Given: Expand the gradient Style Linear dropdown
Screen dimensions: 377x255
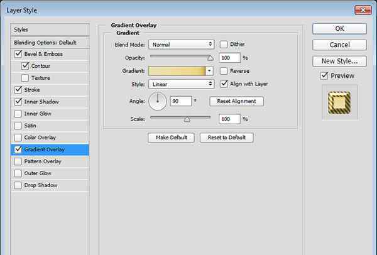Looking at the screenshot, I should point(182,84).
